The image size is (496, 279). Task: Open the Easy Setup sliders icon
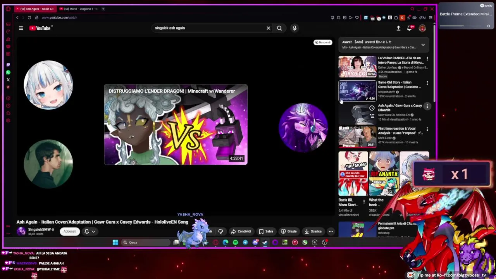pos(431,17)
